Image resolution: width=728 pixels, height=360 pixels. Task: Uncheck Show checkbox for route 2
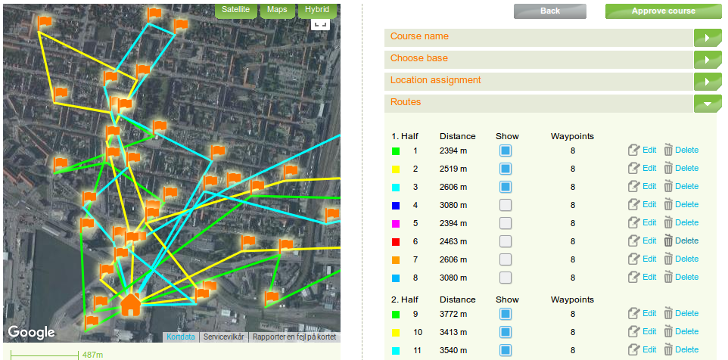tap(506, 169)
